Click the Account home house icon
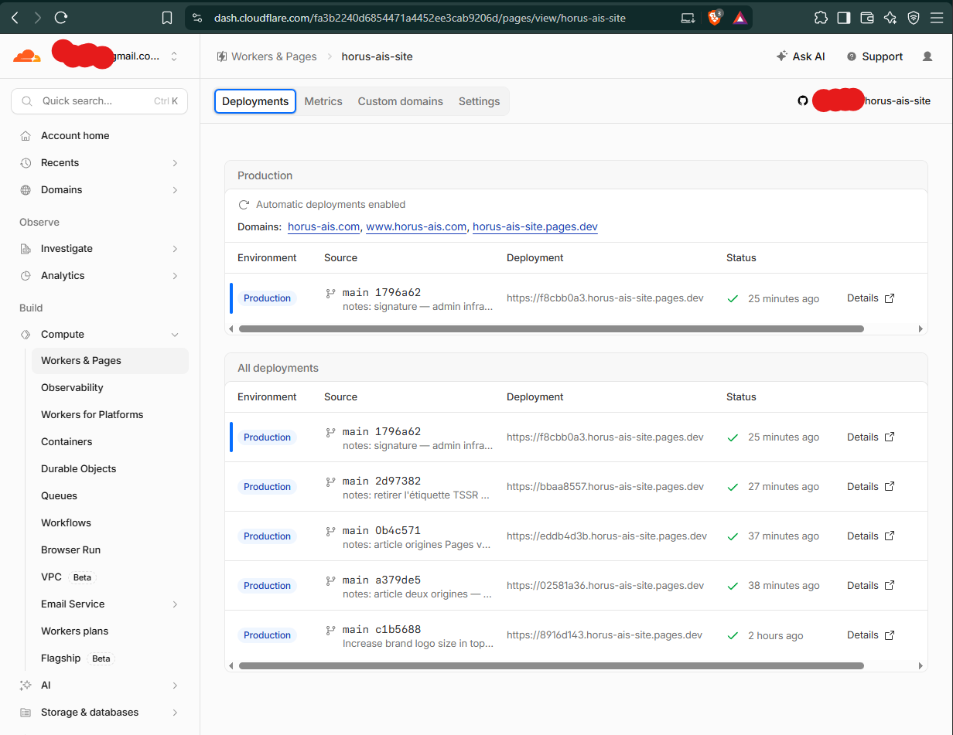This screenshot has width=953, height=735. pos(26,135)
